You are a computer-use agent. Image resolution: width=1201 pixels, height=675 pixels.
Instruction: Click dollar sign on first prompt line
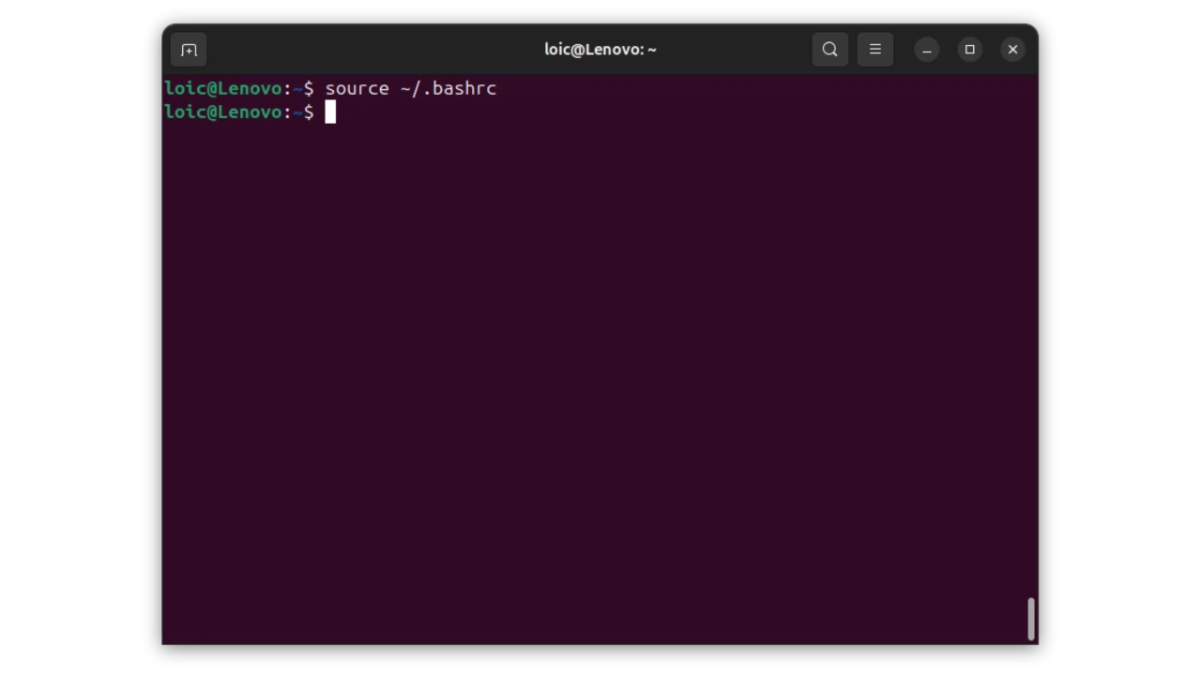point(309,89)
